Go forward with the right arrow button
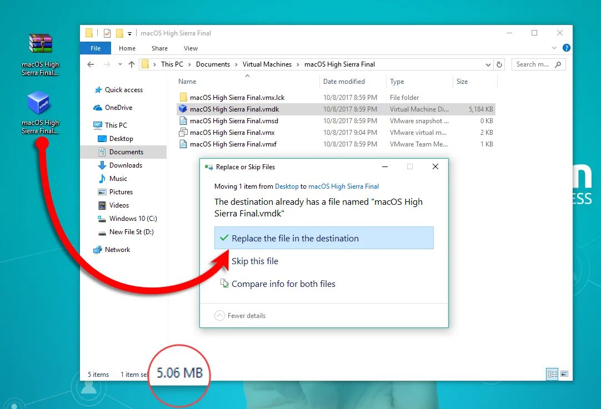Image resolution: width=601 pixels, height=409 pixels. [x=107, y=64]
